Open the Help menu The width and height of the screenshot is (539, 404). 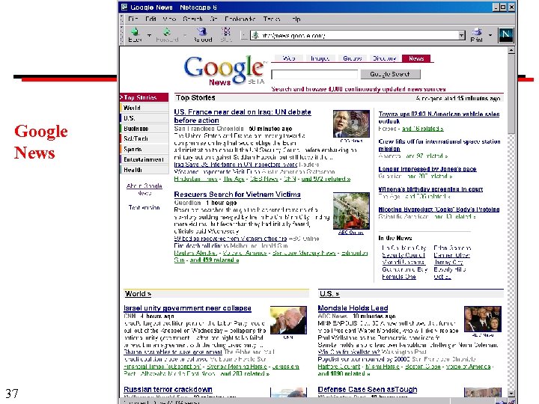click(296, 19)
